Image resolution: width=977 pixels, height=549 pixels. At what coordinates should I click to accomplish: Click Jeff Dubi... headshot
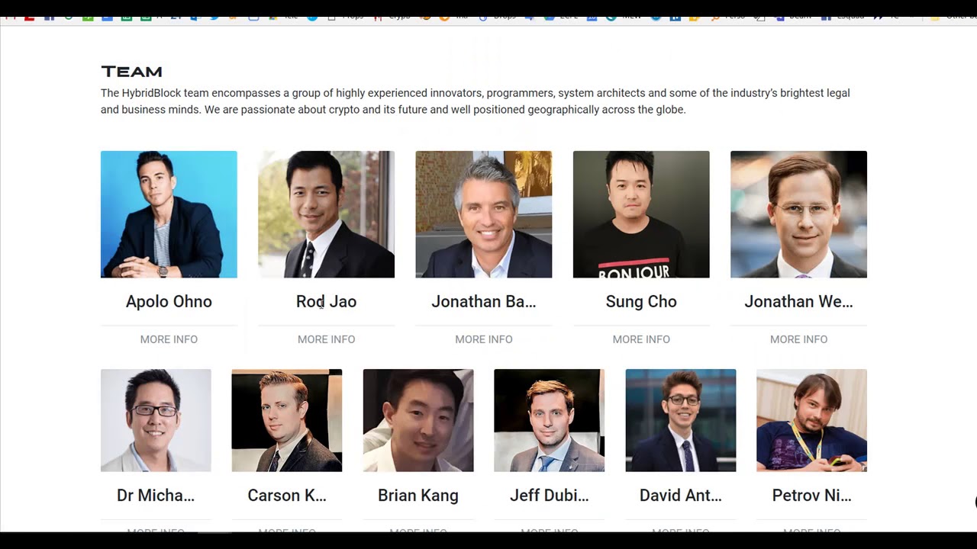tap(550, 420)
